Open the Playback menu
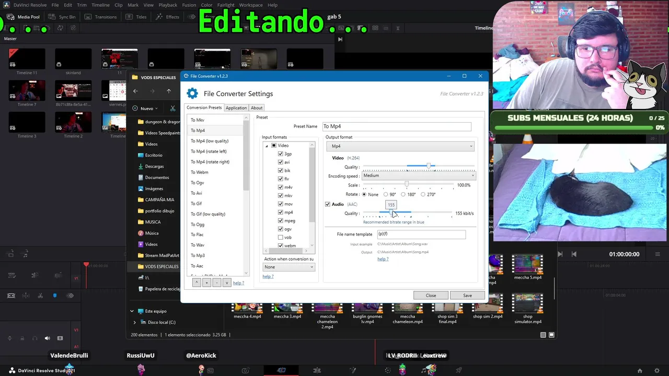 168,5
